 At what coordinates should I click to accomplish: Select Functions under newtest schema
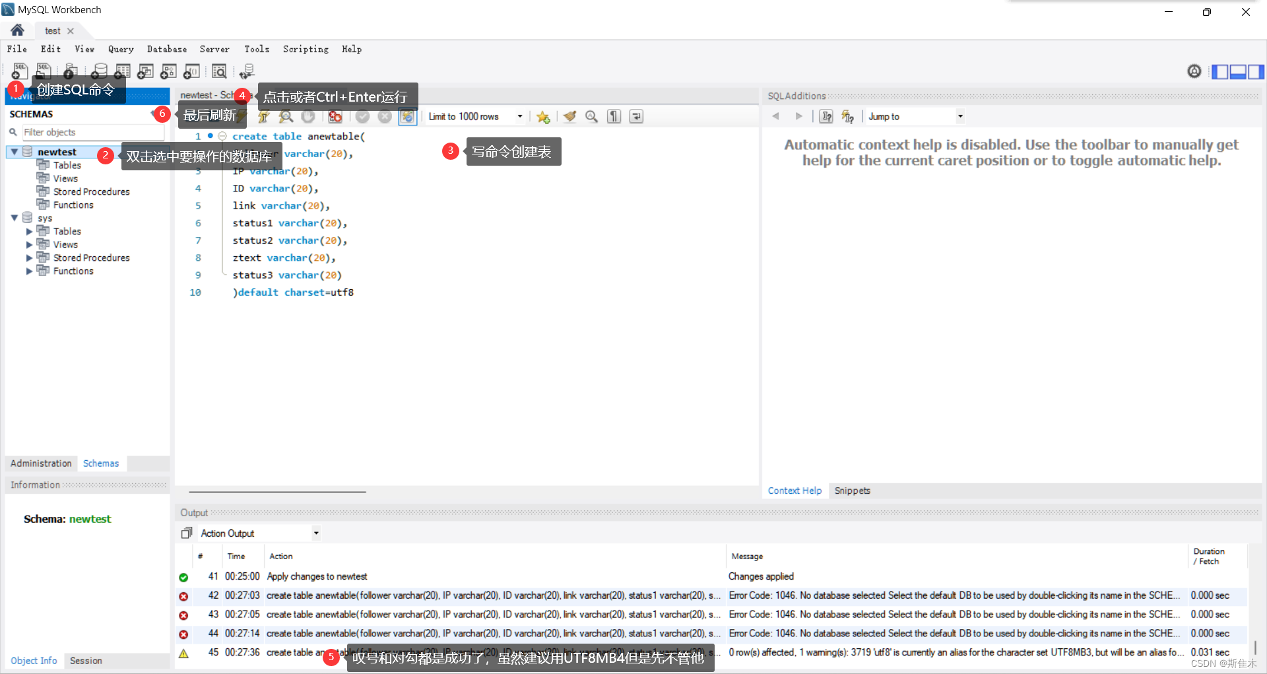(x=73, y=205)
